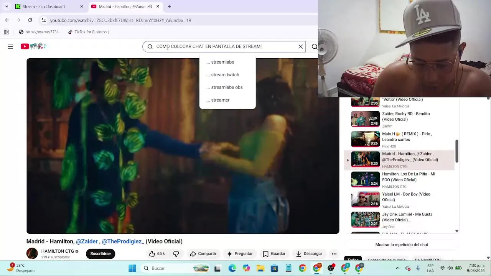Pick the 'stream twitch' search suggestion
The image size is (491, 276).
227,75
